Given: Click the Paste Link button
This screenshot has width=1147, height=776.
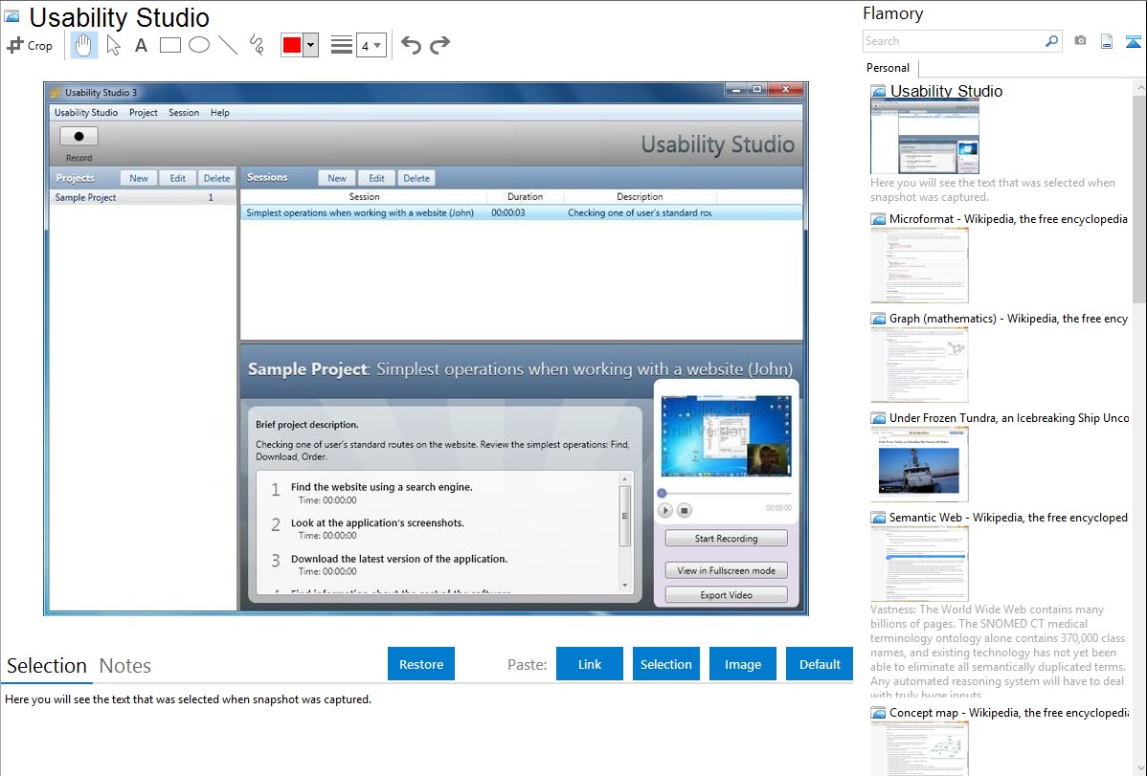Looking at the screenshot, I should click(x=590, y=664).
